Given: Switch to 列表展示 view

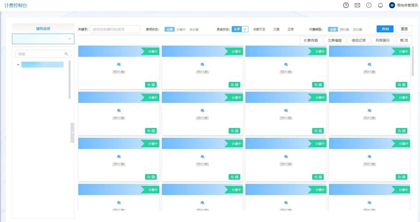Looking at the screenshot, I should pyautogui.click(x=383, y=40).
